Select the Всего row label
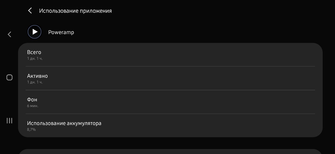 coord(34,52)
